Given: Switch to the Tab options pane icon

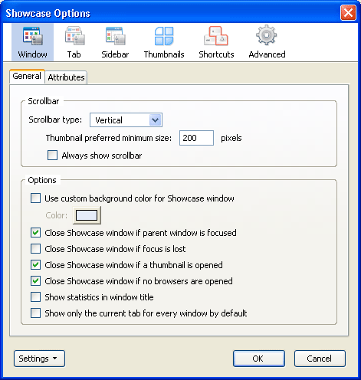Looking at the screenshot, I should tap(74, 42).
